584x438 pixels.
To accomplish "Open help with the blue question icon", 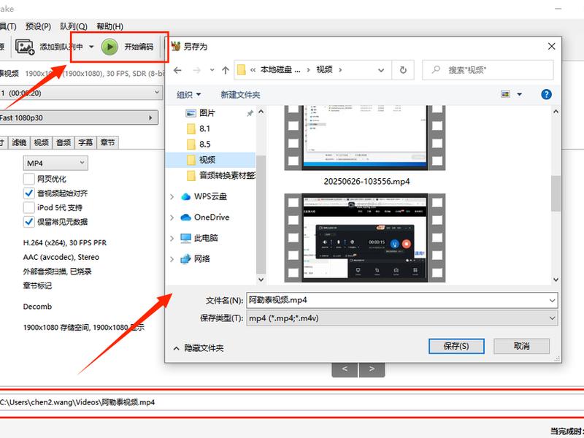I will pyautogui.click(x=546, y=94).
